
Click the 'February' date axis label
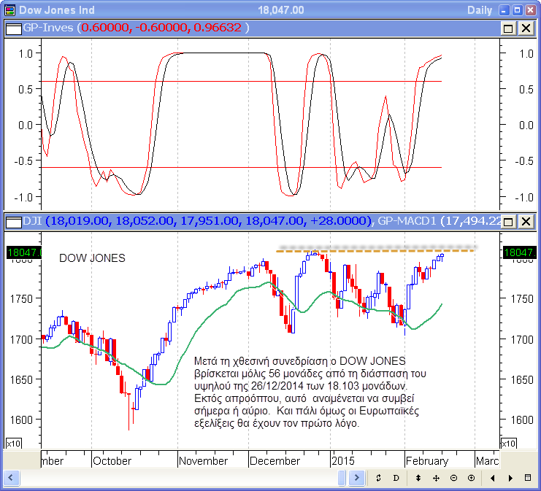(x=427, y=461)
